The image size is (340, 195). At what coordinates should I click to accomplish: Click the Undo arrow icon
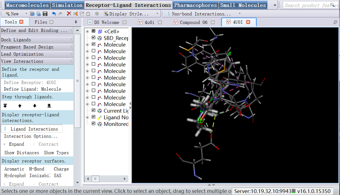pyautogui.click(x=54, y=14)
